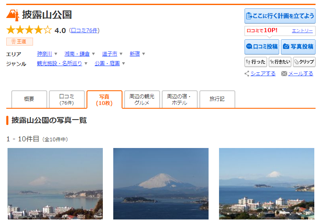Click the 王道 badge

pos(20,41)
